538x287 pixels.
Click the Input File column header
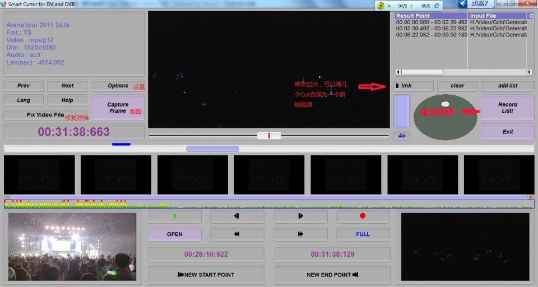point(498,16)
